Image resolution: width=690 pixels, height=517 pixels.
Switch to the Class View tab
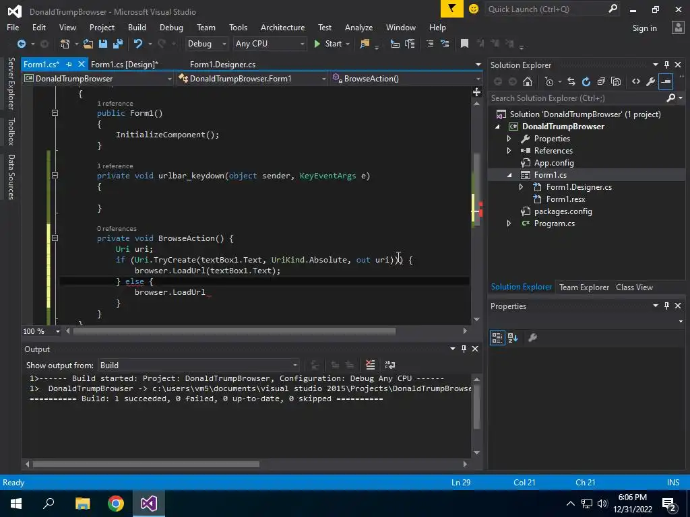[x=634, y=287]
